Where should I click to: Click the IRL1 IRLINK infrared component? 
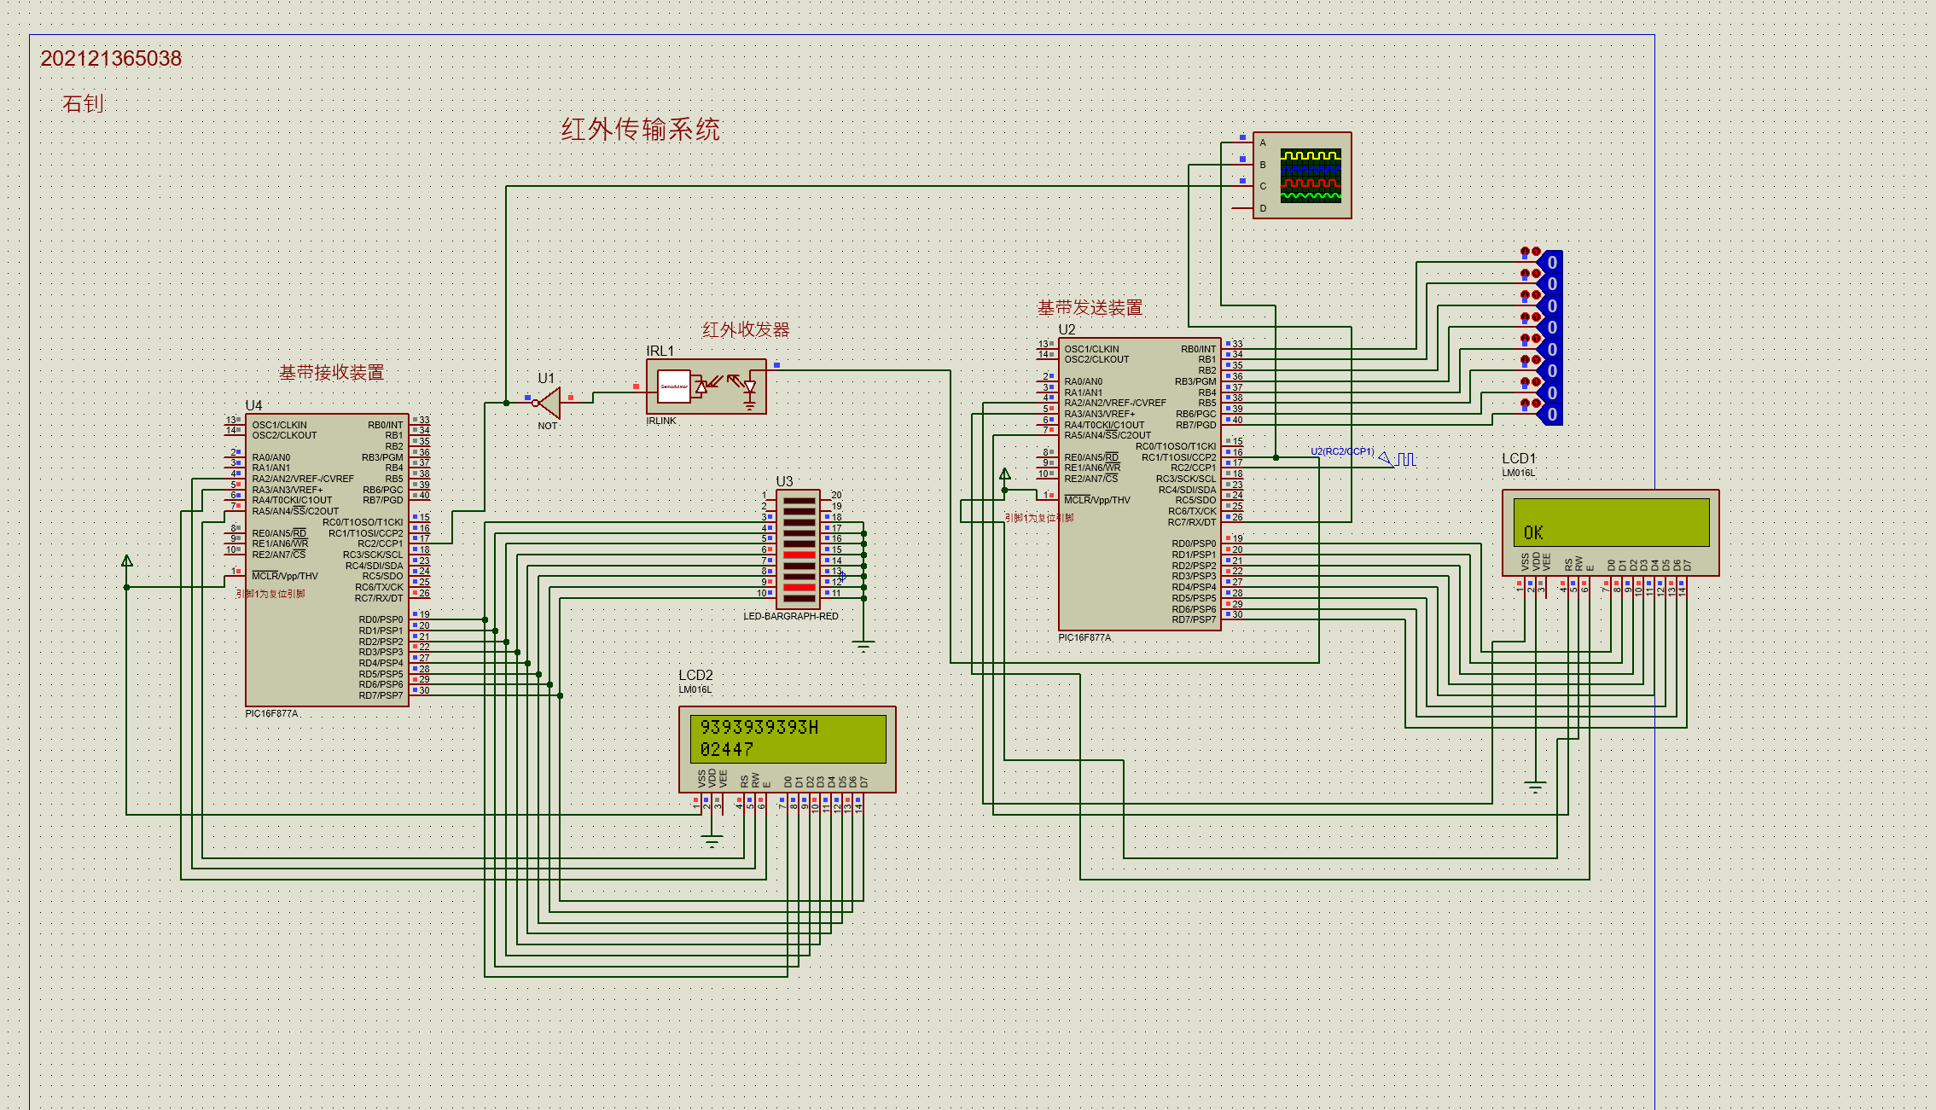(x=706, y=386)
